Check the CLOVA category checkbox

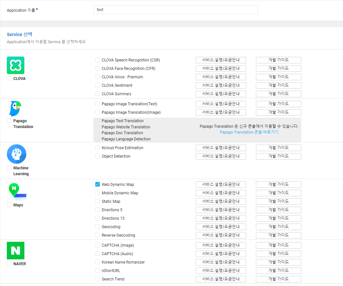pyautogui.click(x=9, y=78)
